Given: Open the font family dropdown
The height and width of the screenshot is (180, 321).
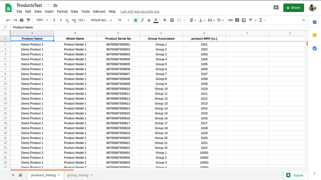Looking at the screenshot, I should pyautogui.click(x=101, y=20).
